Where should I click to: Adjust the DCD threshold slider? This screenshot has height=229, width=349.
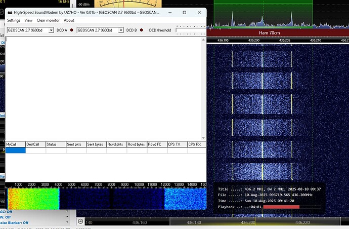tap(191, 30)
